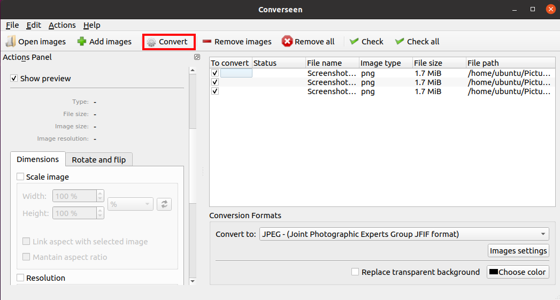Enable the Scale image checkbox
Screen dimensions: 560x300
[x=20, y=177]
